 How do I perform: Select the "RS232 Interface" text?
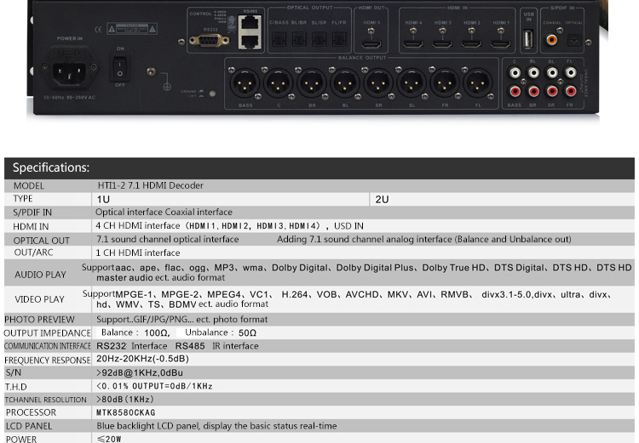coord(131,346)
